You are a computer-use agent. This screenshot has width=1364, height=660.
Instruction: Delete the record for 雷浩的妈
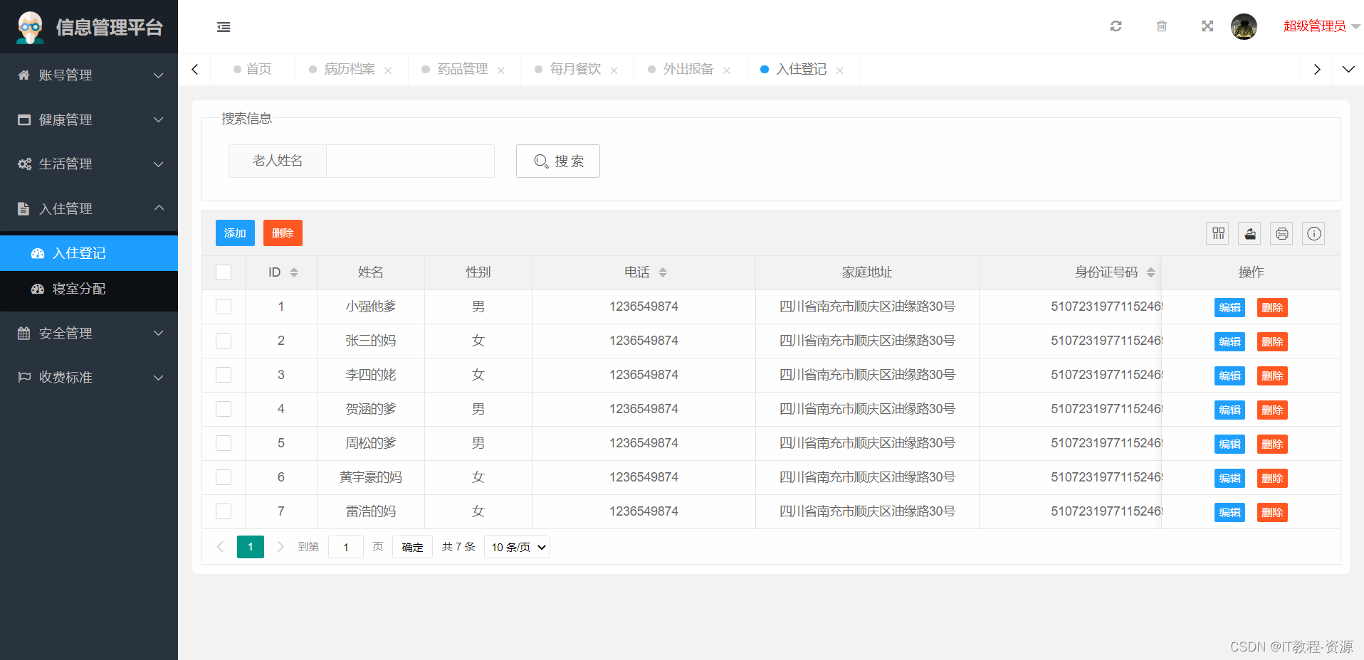1272,512
